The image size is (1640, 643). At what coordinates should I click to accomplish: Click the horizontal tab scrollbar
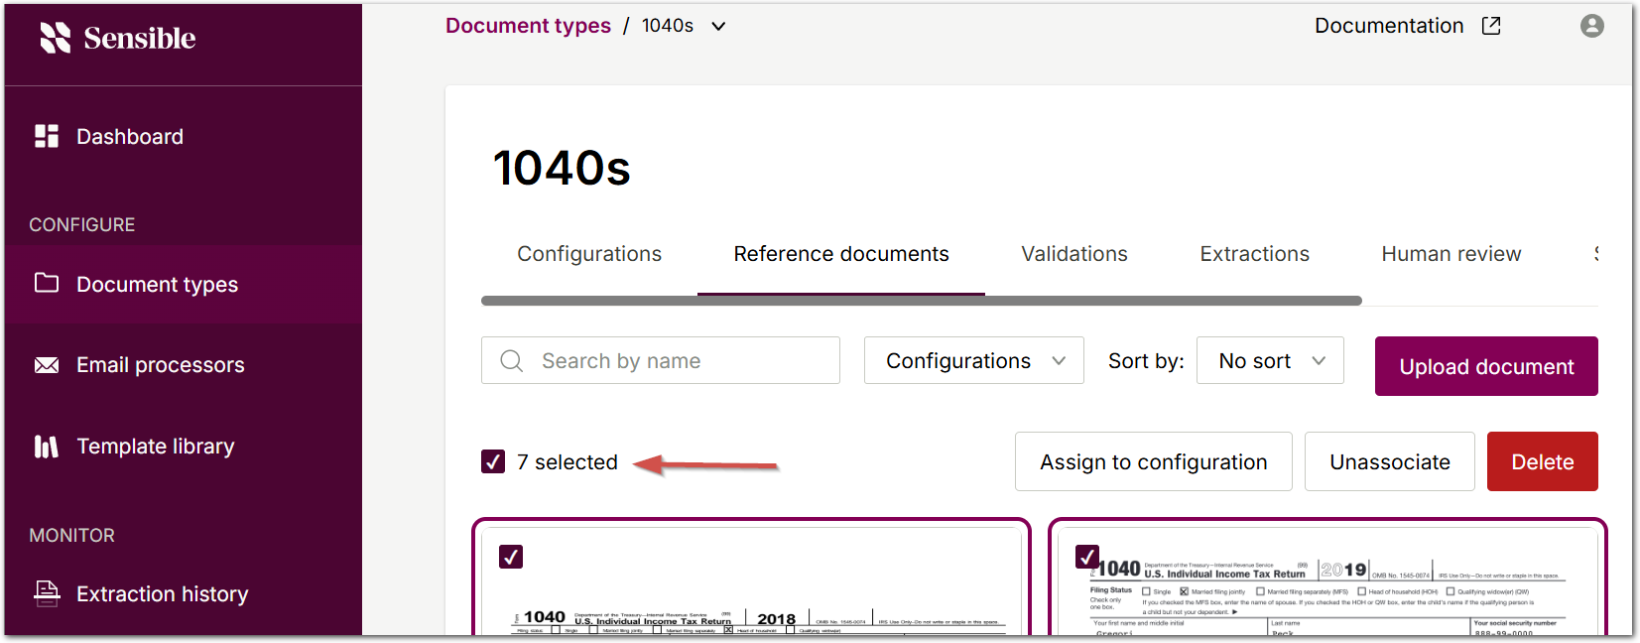(x=921, y=301)
